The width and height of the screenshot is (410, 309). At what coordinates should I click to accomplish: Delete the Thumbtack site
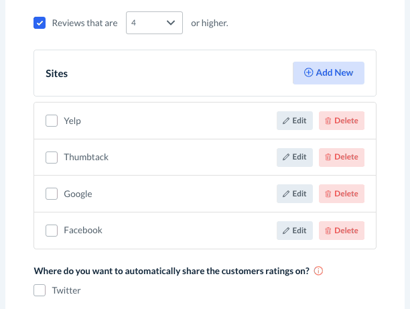pyautogui.click(x=342, y=158)
